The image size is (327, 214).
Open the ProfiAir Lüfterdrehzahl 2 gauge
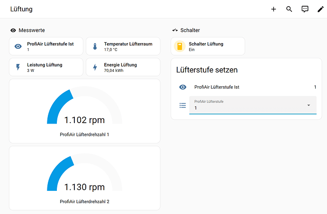[x=85, y=178]
